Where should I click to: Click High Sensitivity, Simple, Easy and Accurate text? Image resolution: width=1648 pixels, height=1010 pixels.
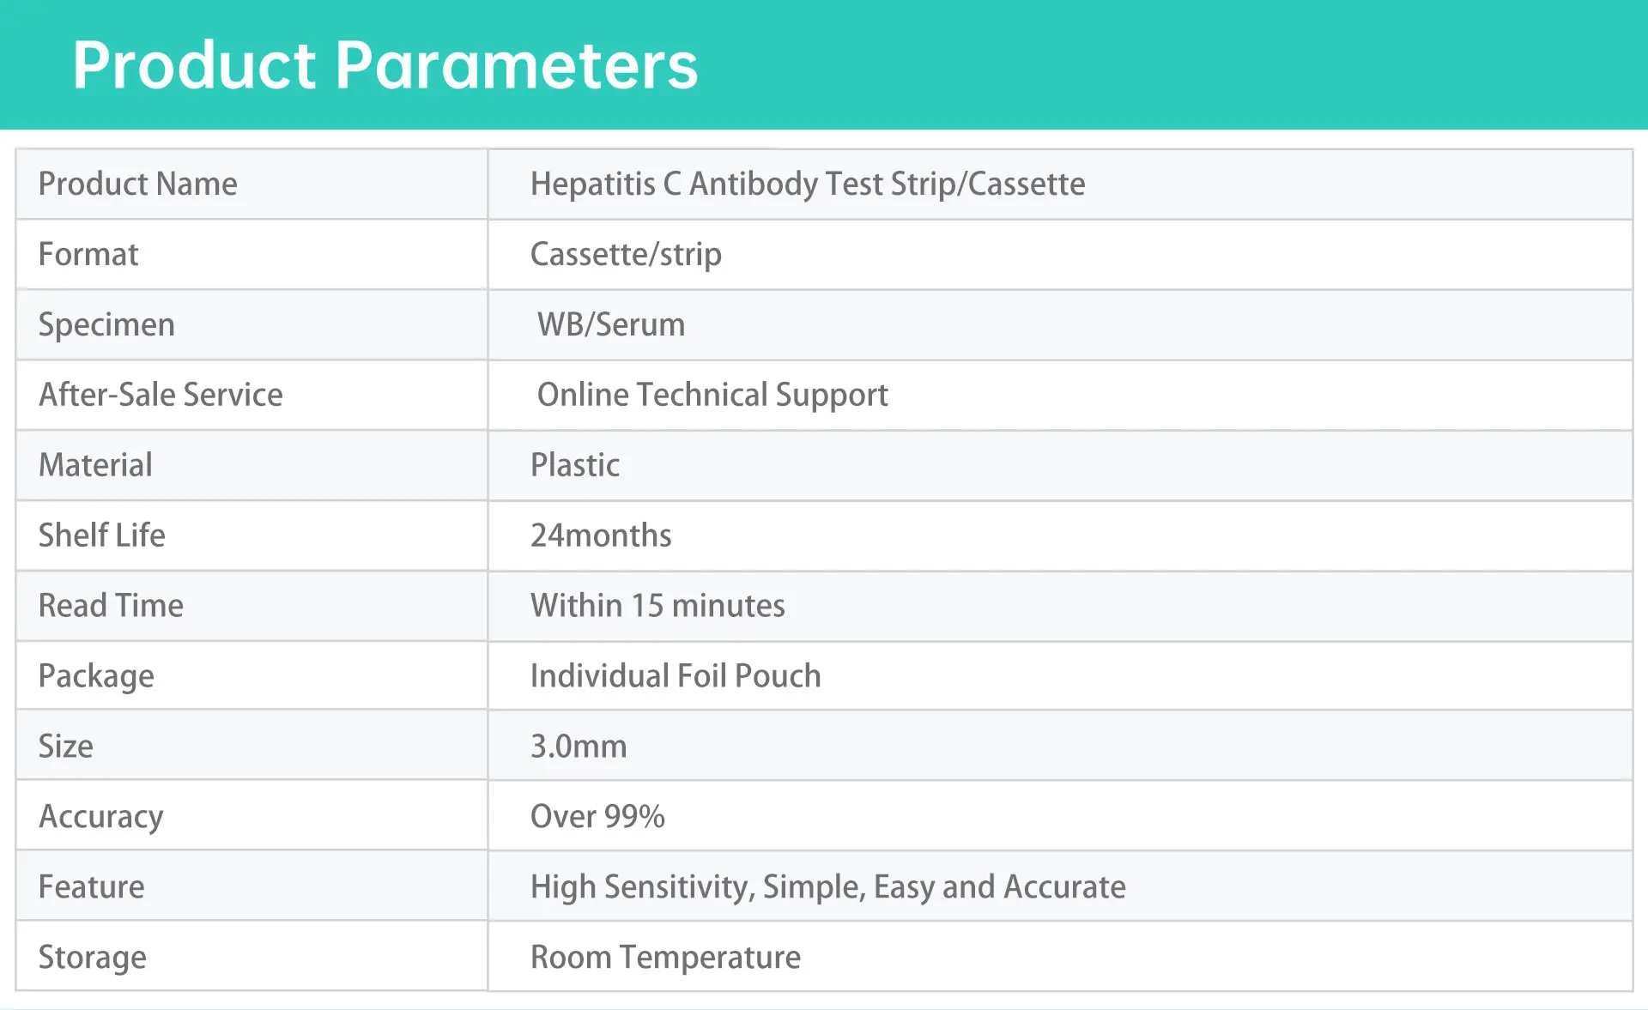tap(827, 887)
